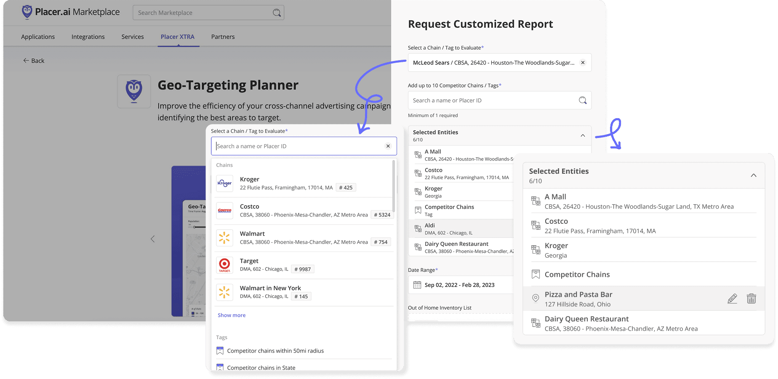Go back using the Back link
The height and width of the screenshot is (379, 778).
point(34,61)
